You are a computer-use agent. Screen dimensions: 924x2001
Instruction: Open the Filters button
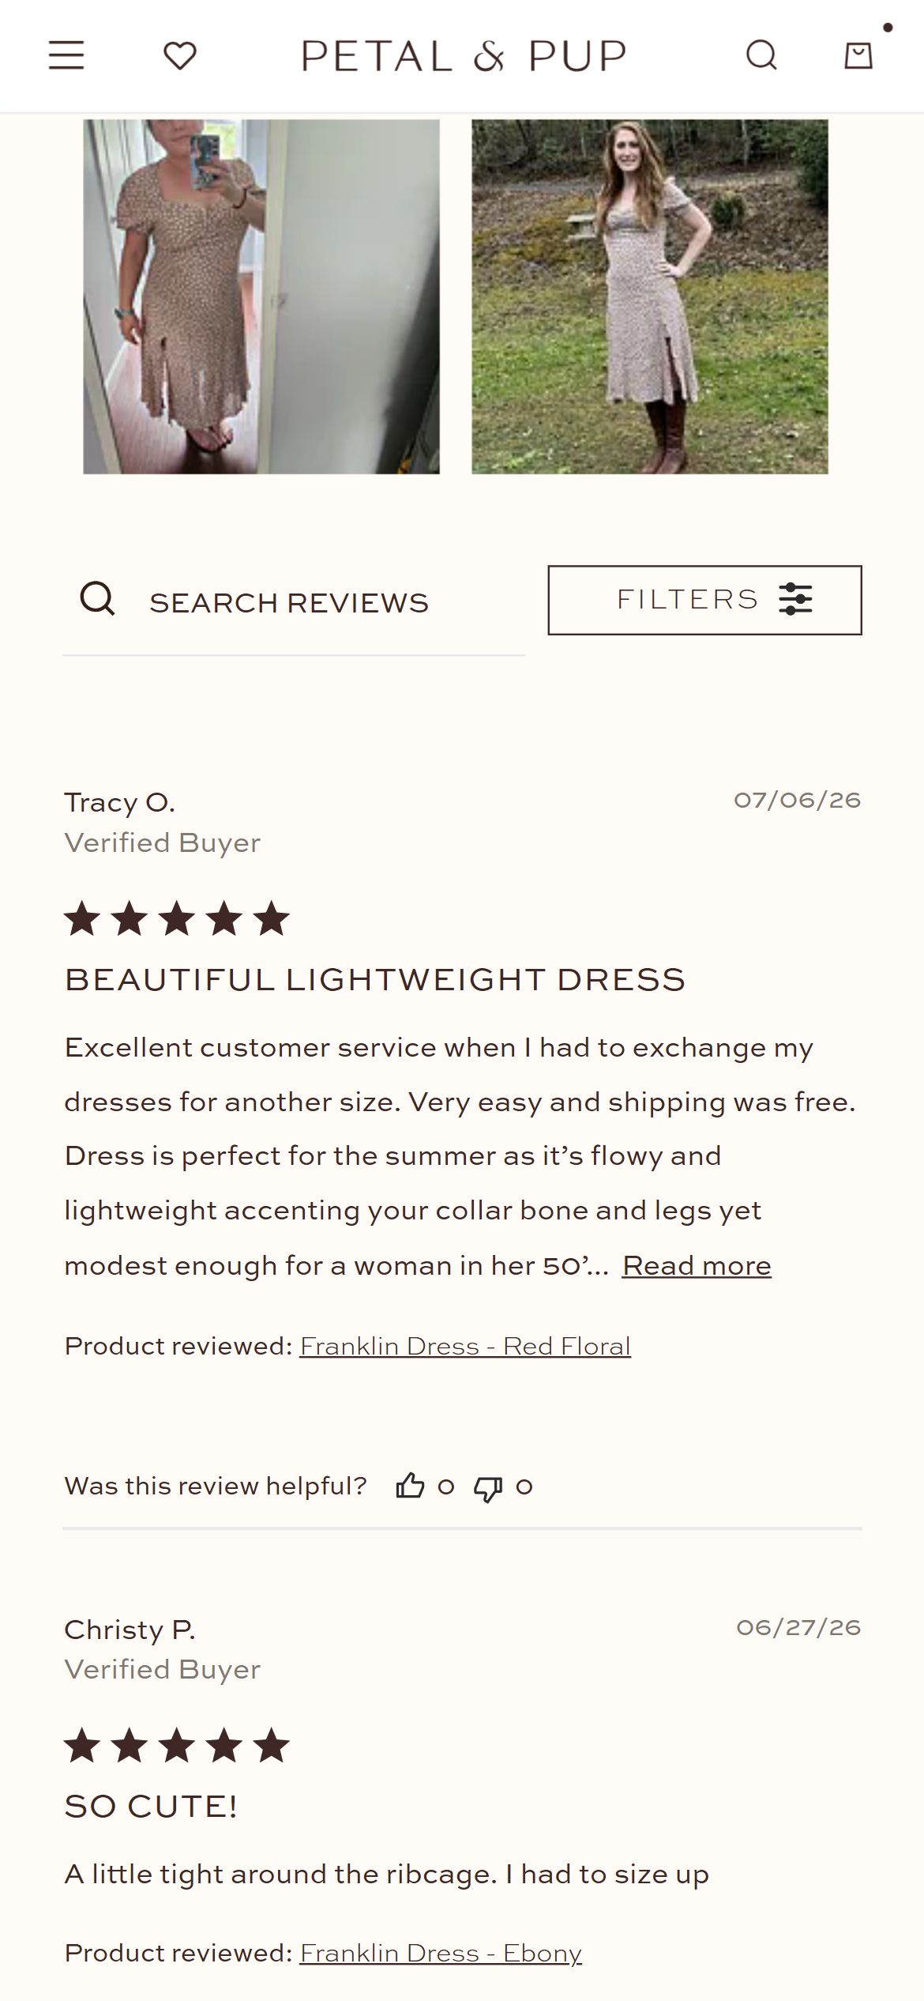pyautogui.click(x=704, y=600)
